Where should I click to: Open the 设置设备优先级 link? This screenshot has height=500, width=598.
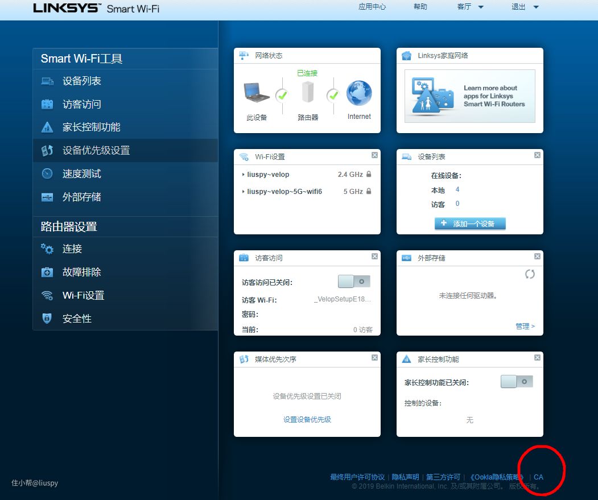(307, 420)
